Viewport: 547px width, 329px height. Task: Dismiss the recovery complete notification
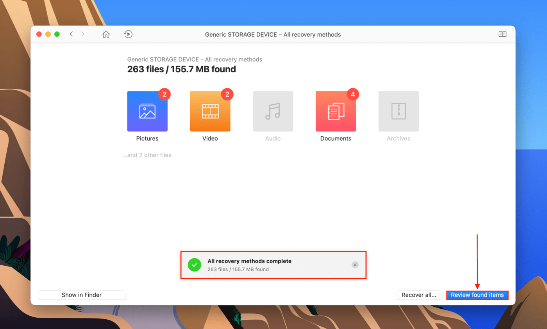click(355, 265)
